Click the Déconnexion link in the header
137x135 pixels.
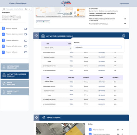(x=124, y=3)
